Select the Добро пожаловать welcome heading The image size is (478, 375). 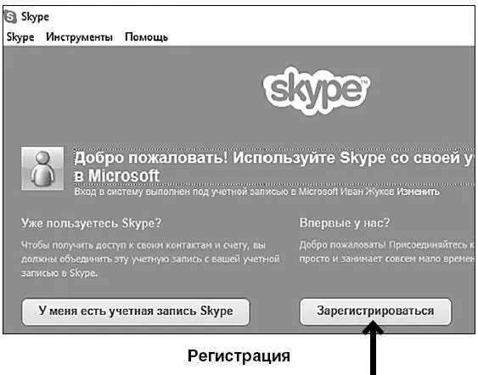click(x=274, y=166)
